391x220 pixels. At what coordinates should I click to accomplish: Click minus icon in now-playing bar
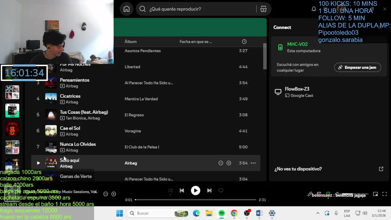pyautogui.click(x=106, y=194)
